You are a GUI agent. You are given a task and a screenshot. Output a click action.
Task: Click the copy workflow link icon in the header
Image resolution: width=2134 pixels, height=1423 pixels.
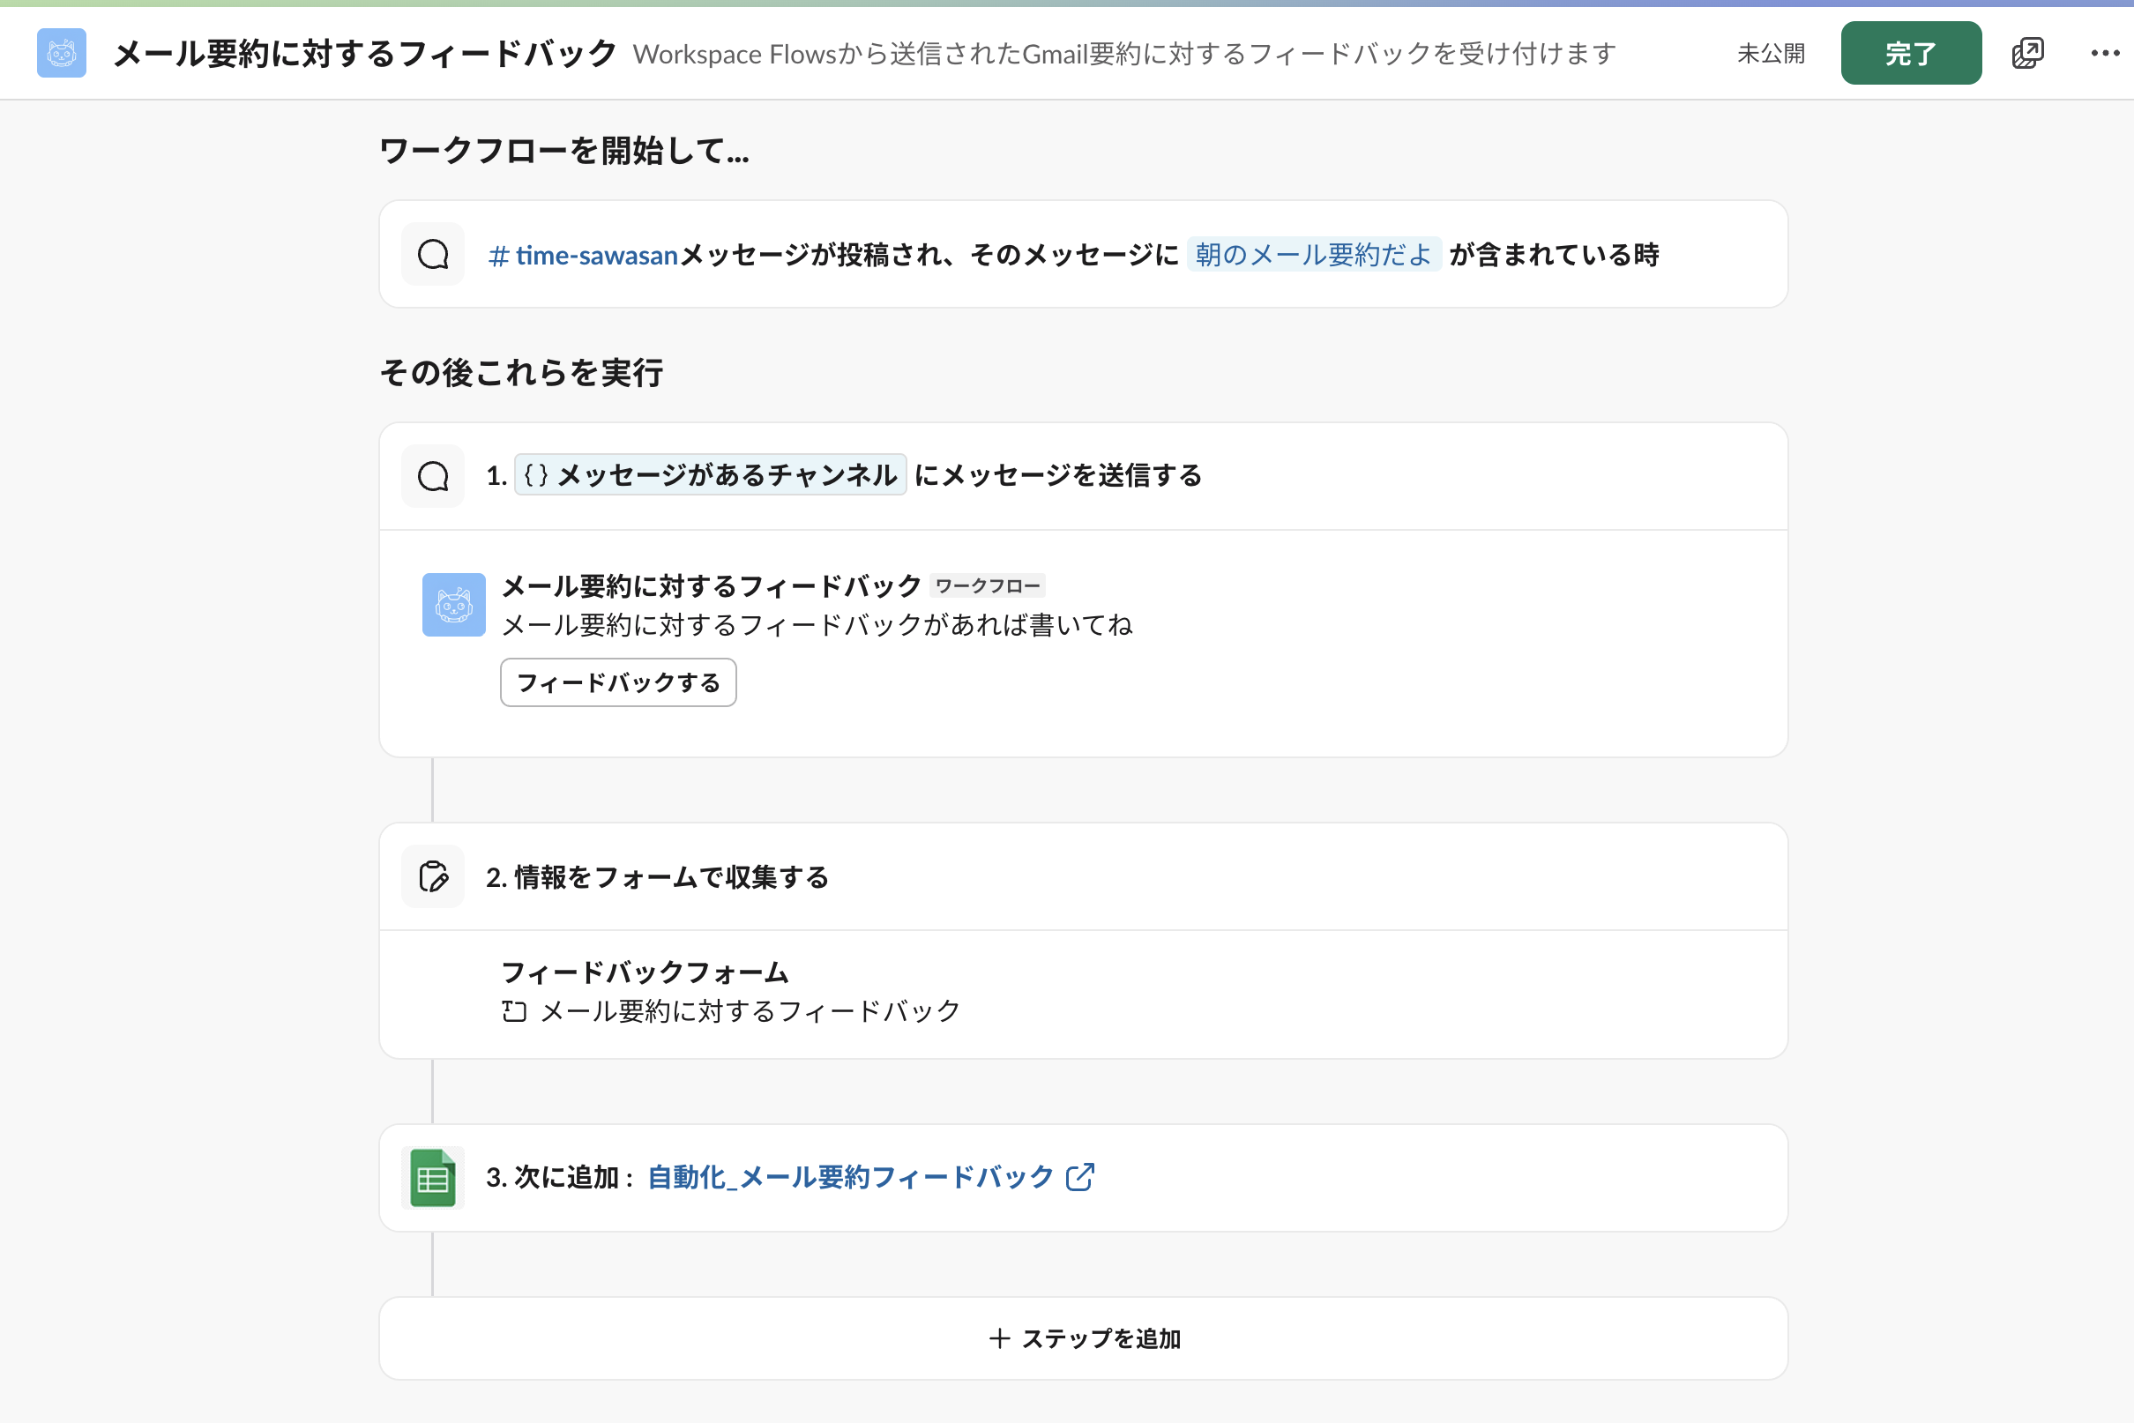tap(2027, 53)
